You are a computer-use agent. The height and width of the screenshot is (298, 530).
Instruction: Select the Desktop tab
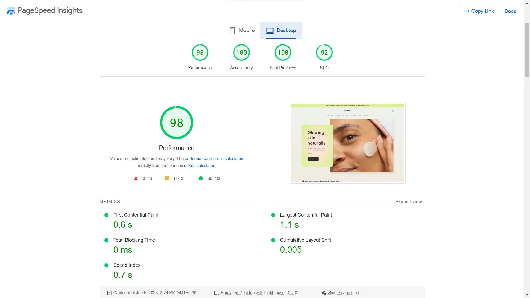(281, 30)
